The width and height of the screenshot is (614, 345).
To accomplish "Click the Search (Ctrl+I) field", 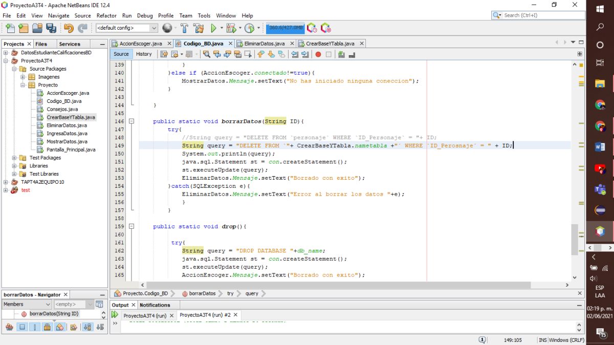I will click(538, 15).
